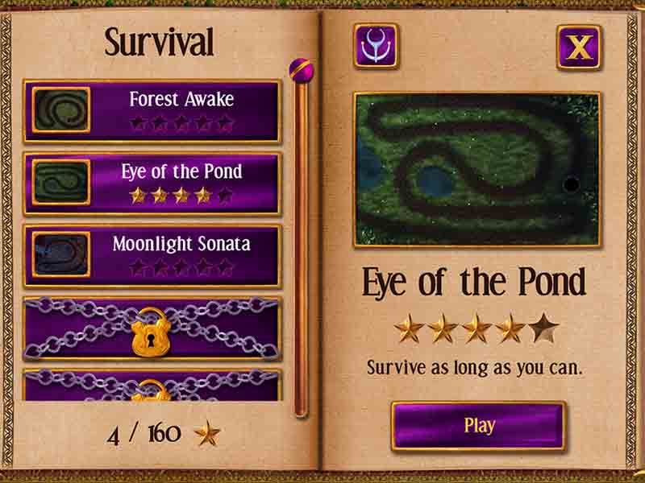Click the Moonlight Sonata map thumbnail
The height and width of the screenshot is (483, 645).
pyautogui.click(x=61, y=254)
